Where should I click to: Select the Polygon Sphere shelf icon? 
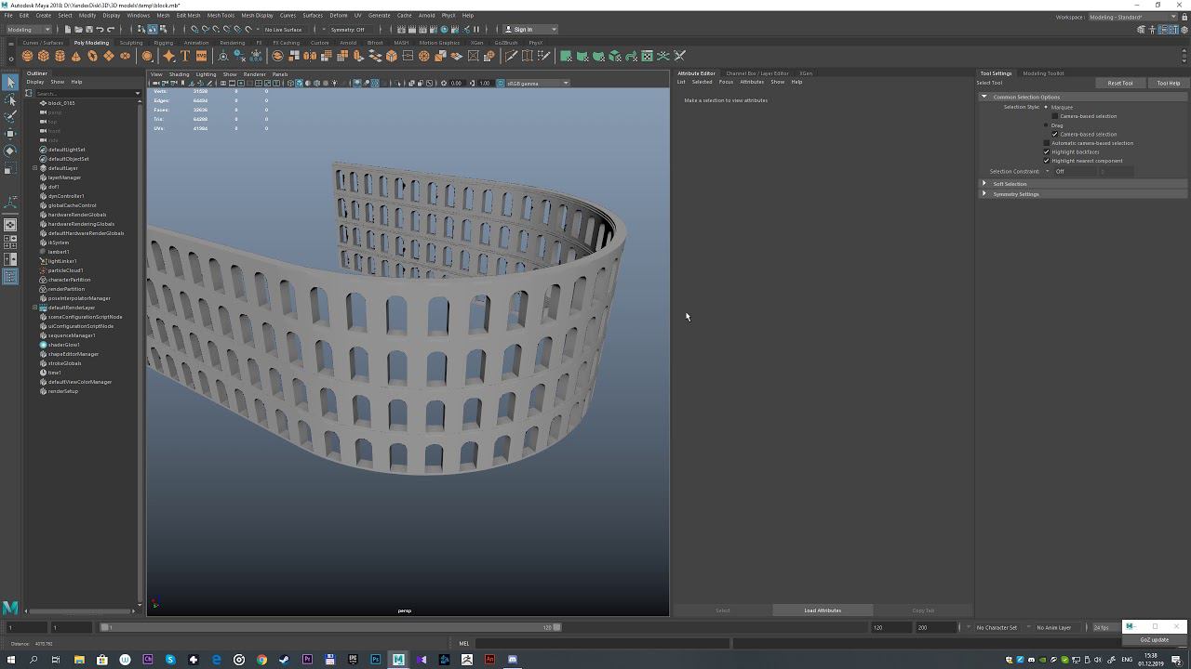27,56
